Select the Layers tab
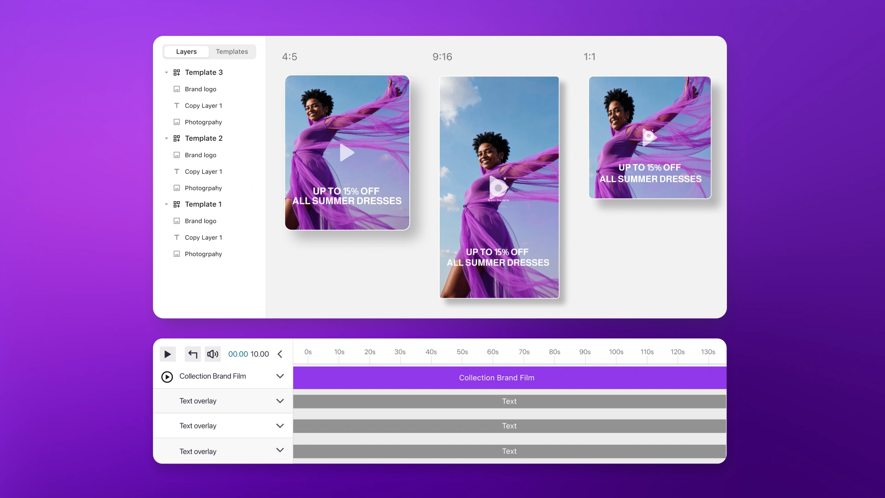 click(x=186, y=52)
